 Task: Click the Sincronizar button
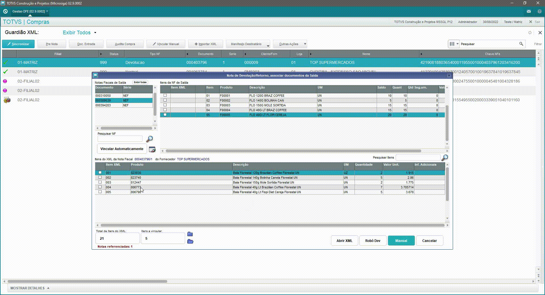[18, 44]
